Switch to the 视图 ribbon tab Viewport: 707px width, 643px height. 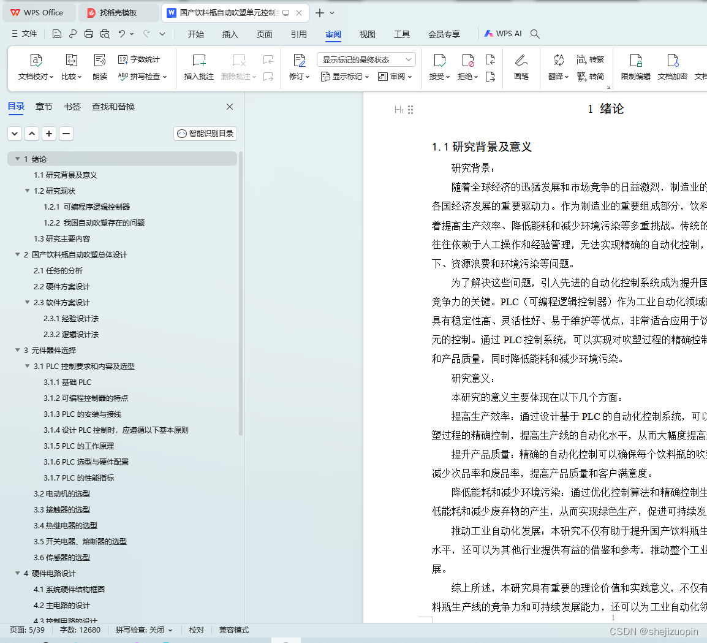[367, 34]
